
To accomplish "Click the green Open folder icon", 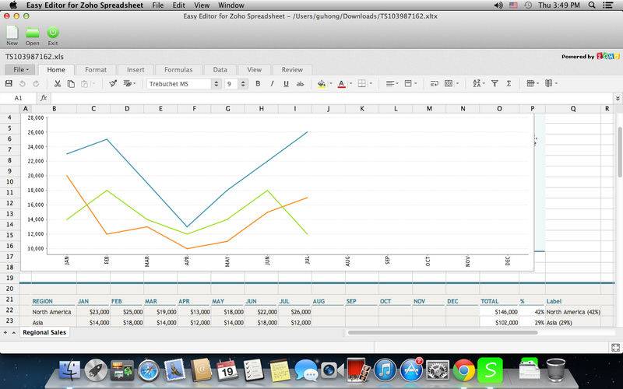I will 33,33.
